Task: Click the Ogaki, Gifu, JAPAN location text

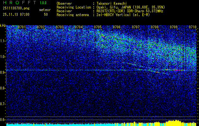Action: tap(131, 7)
